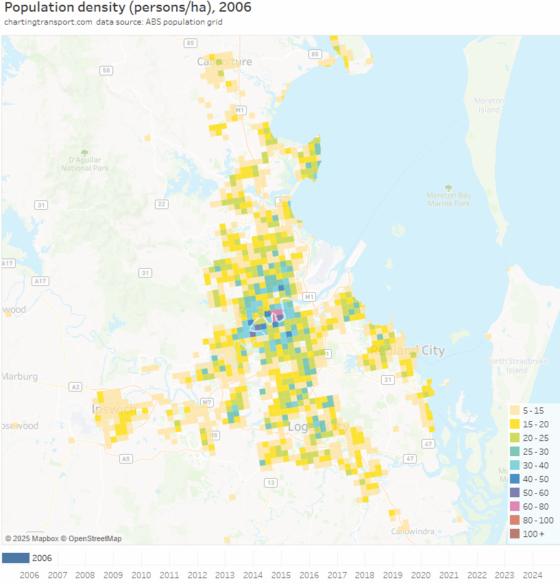This screenshot has width=560, height=583.
Task: Select the 5 - 15 legend swatch
Action: [x=514, y=410]
